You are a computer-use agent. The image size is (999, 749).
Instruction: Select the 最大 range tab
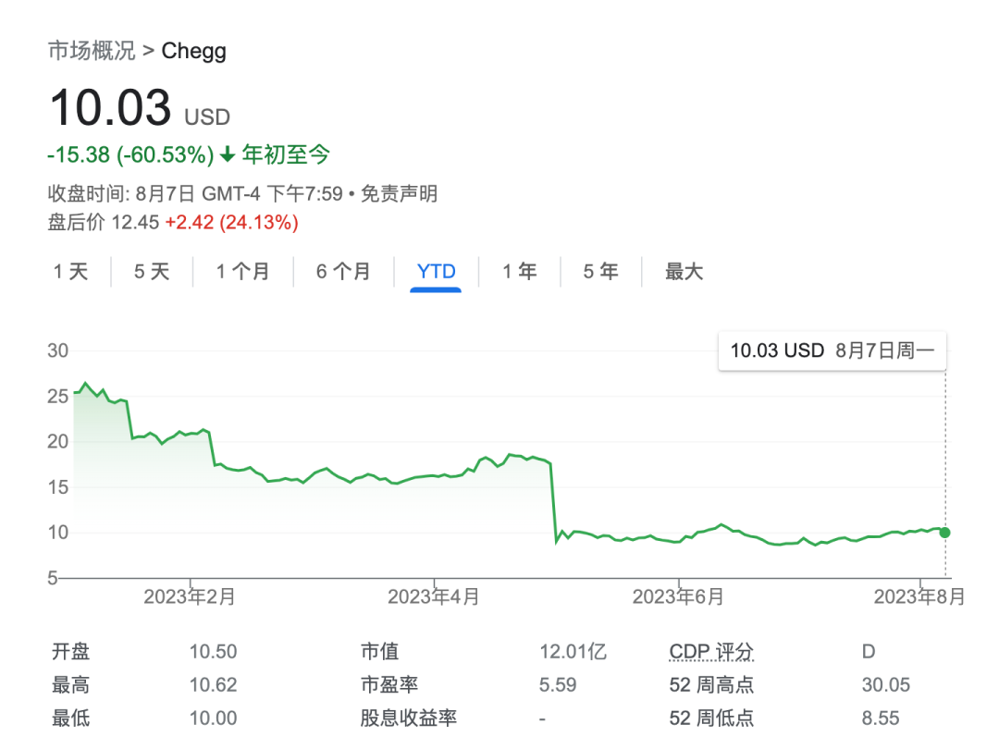(684, 272)
